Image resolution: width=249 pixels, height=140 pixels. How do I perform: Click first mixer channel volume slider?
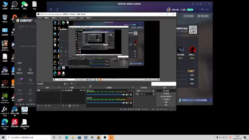(106, 95)
